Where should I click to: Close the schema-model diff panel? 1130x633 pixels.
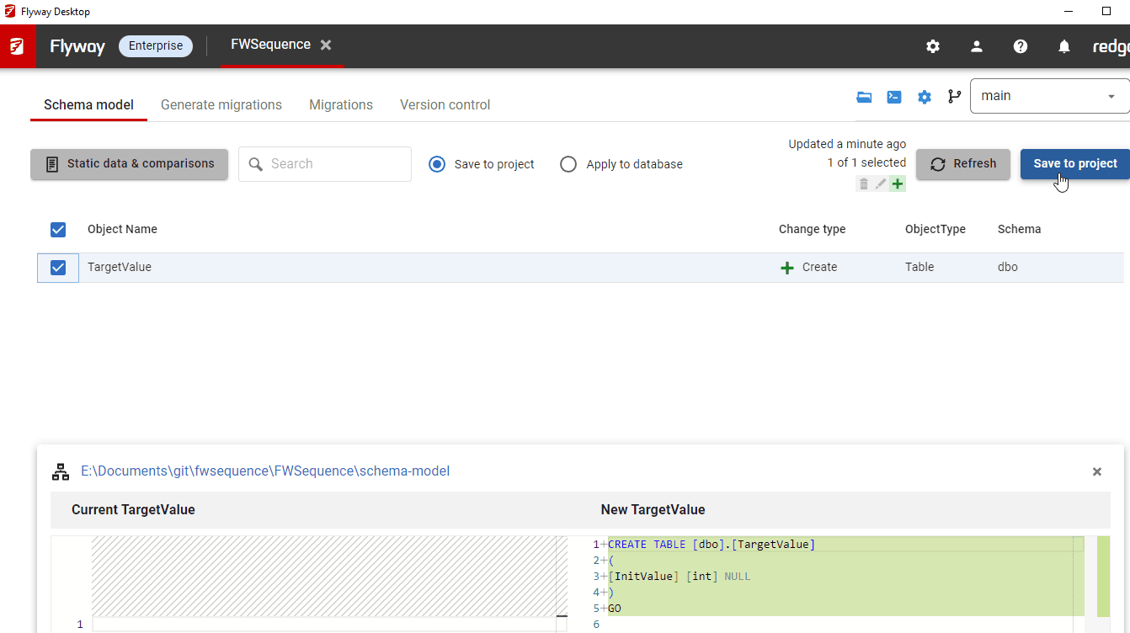click(1097, 471)
